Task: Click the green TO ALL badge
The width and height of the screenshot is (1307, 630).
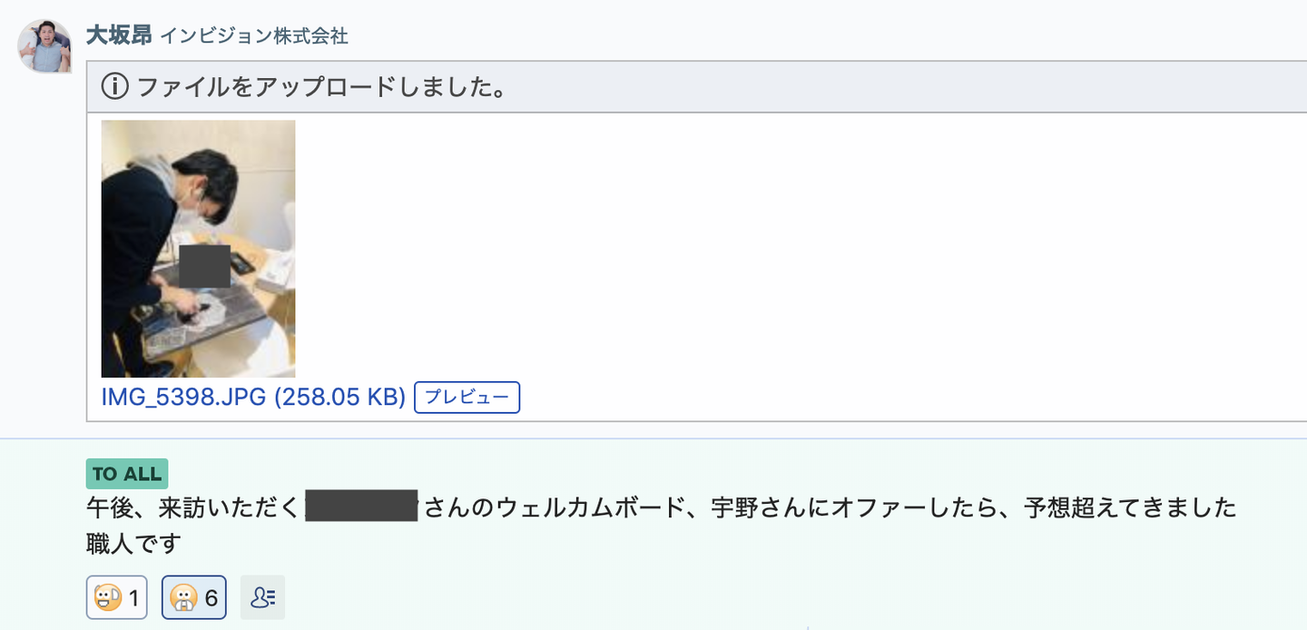Action: 127,474
